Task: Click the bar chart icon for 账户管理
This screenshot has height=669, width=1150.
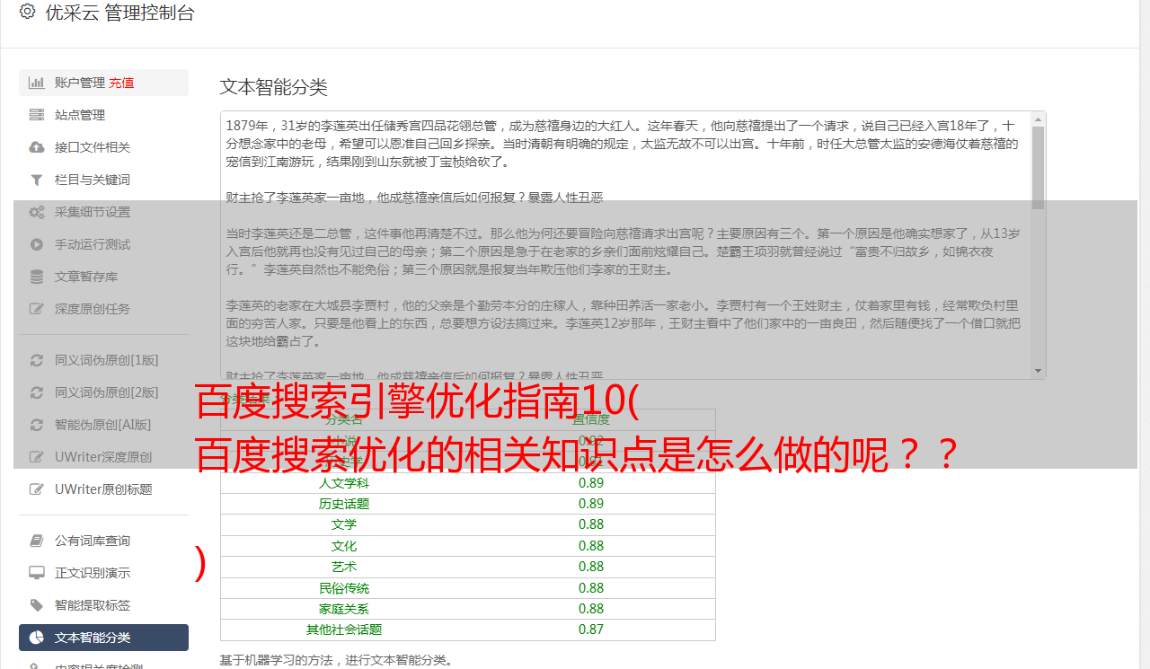Action: (x=37, y=83)
